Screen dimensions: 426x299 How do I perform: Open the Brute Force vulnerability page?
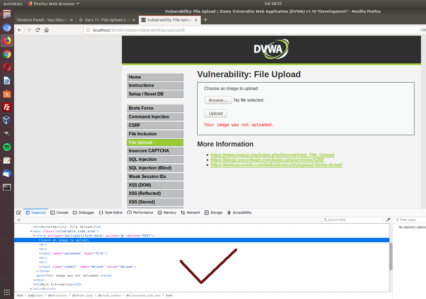[155, 108]
